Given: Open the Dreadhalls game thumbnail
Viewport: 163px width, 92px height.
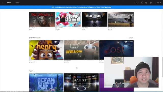Looking at the screenshot, I should 42,19.
